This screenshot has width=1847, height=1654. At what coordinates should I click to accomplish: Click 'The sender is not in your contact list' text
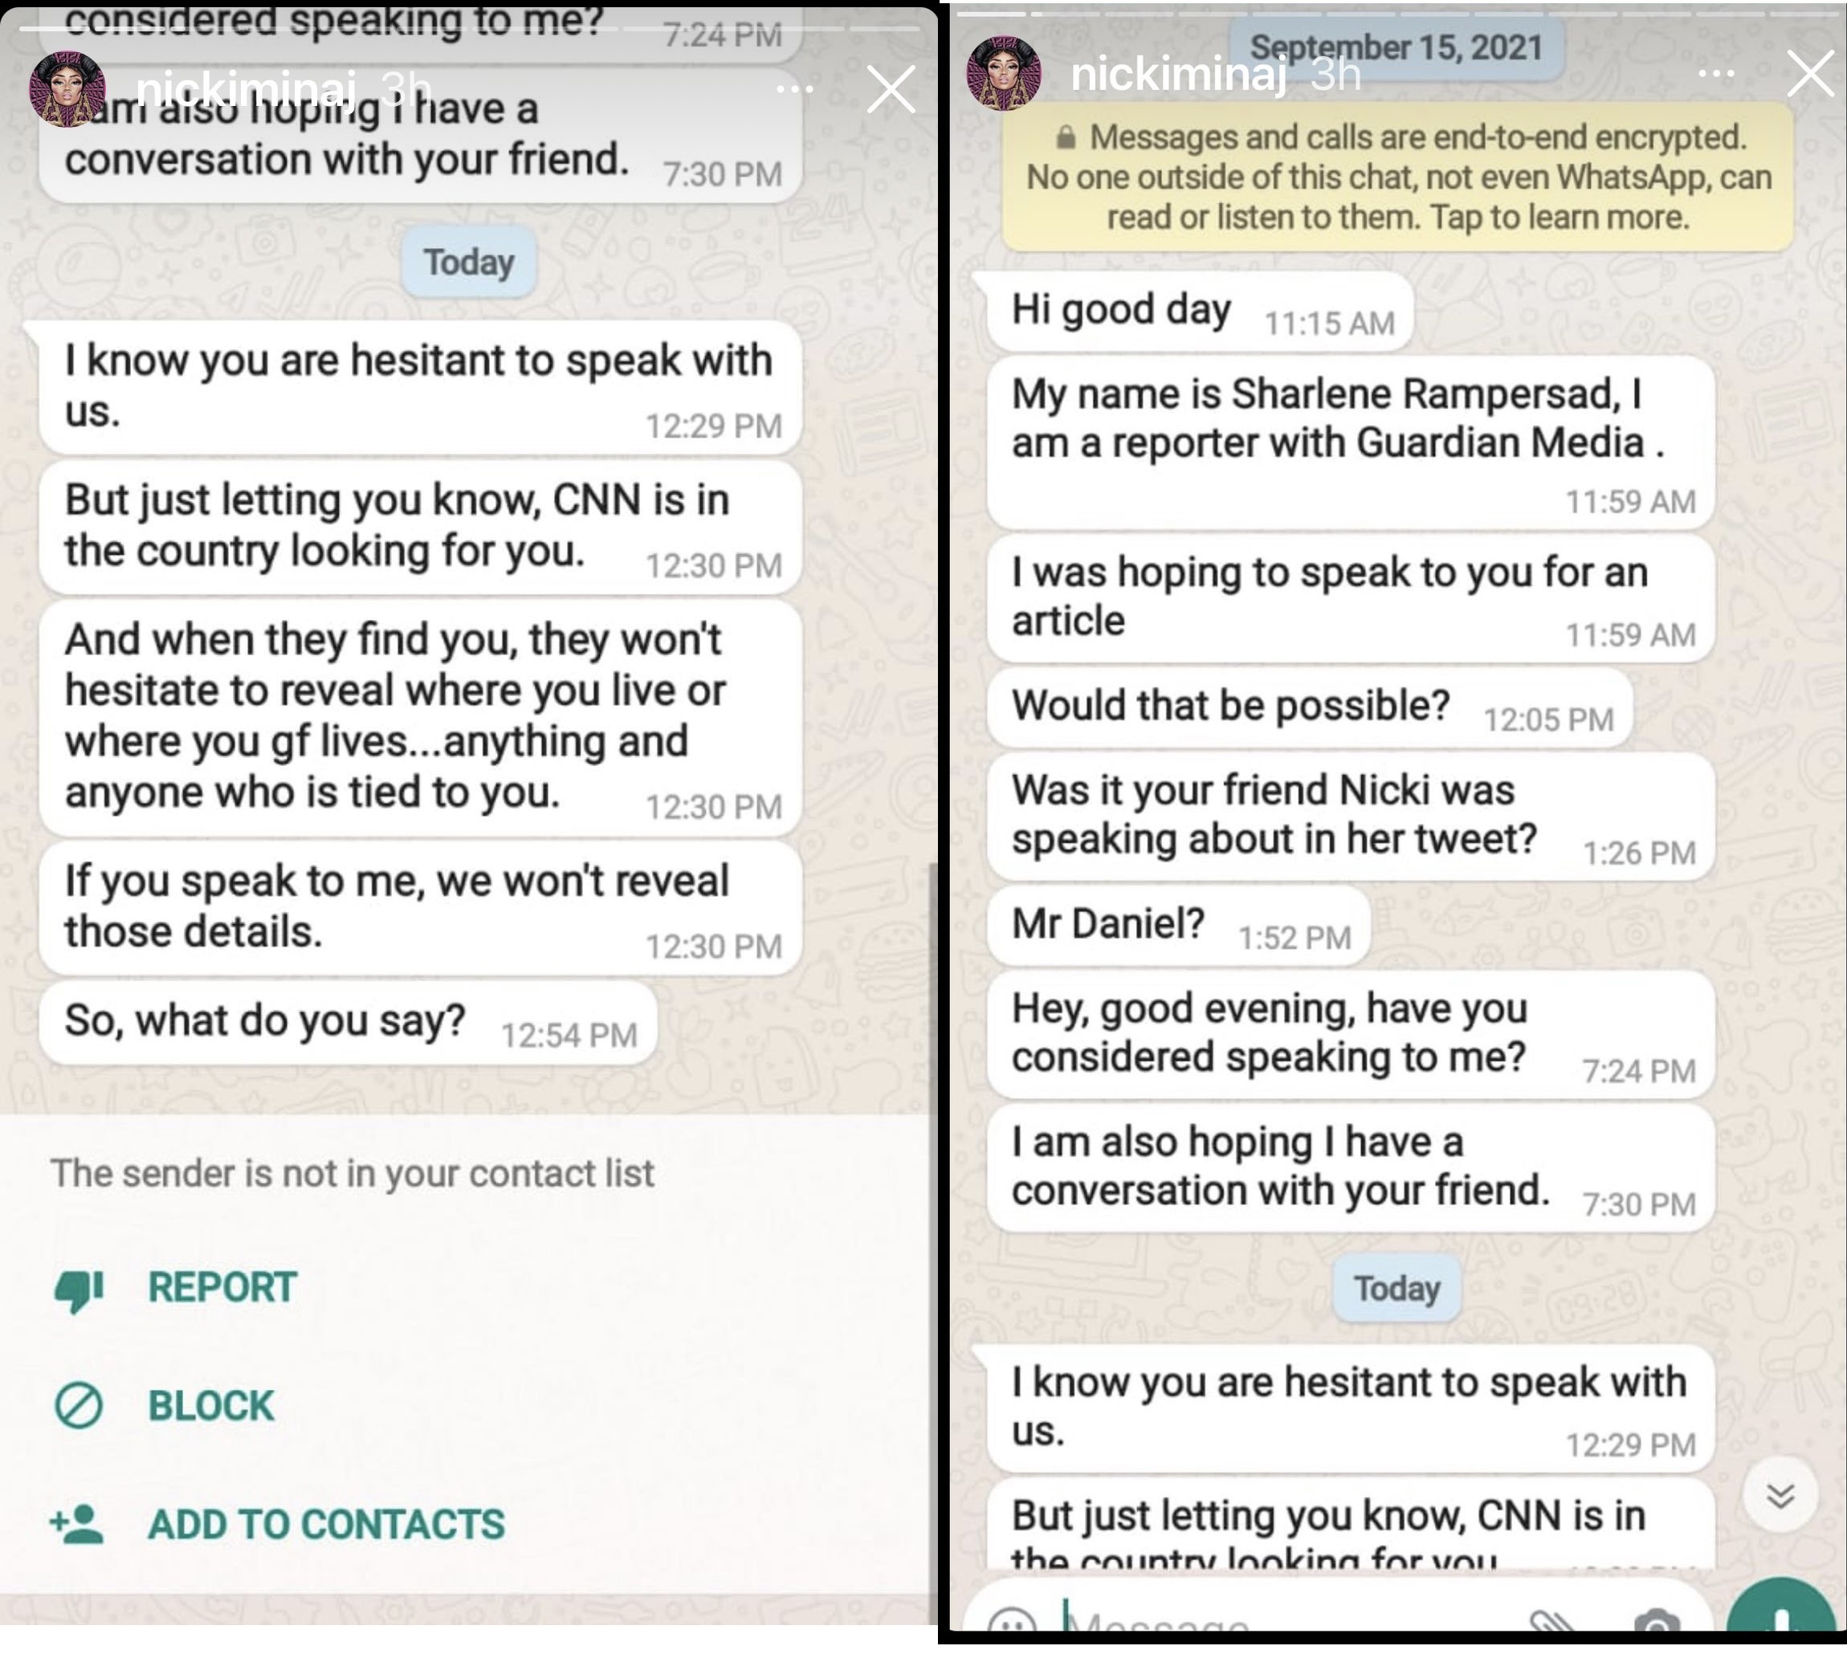click(352, 1173)
